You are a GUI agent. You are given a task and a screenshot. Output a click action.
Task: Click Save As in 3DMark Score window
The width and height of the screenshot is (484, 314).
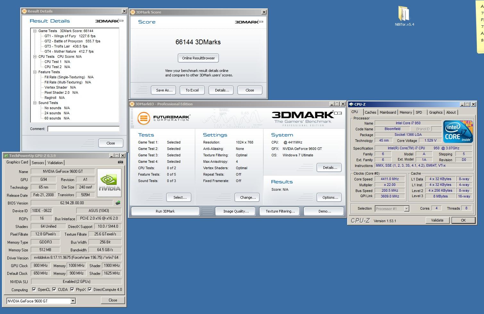(x=164, y=90)
